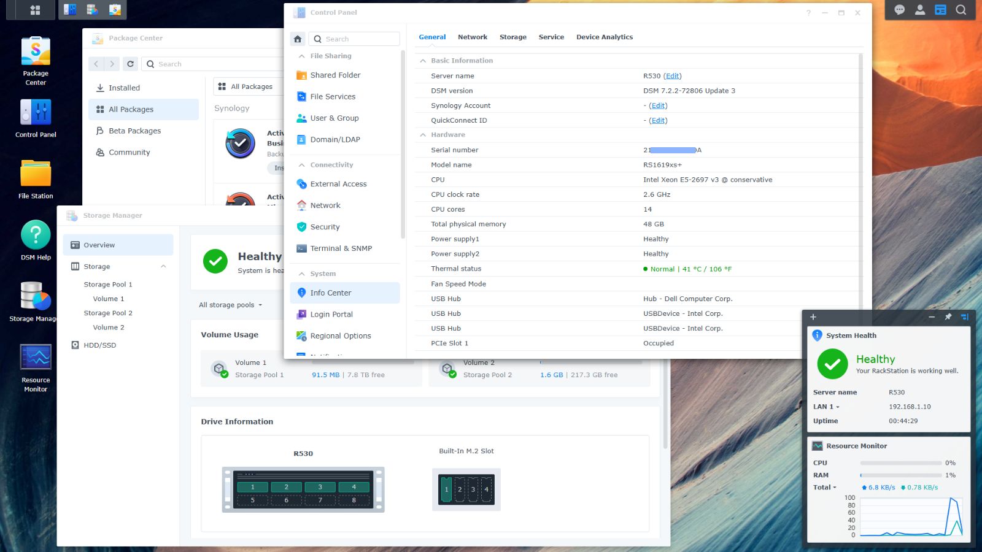
Task: Switch to Storage Manager in the taskbar
Action: pos(92,10)
